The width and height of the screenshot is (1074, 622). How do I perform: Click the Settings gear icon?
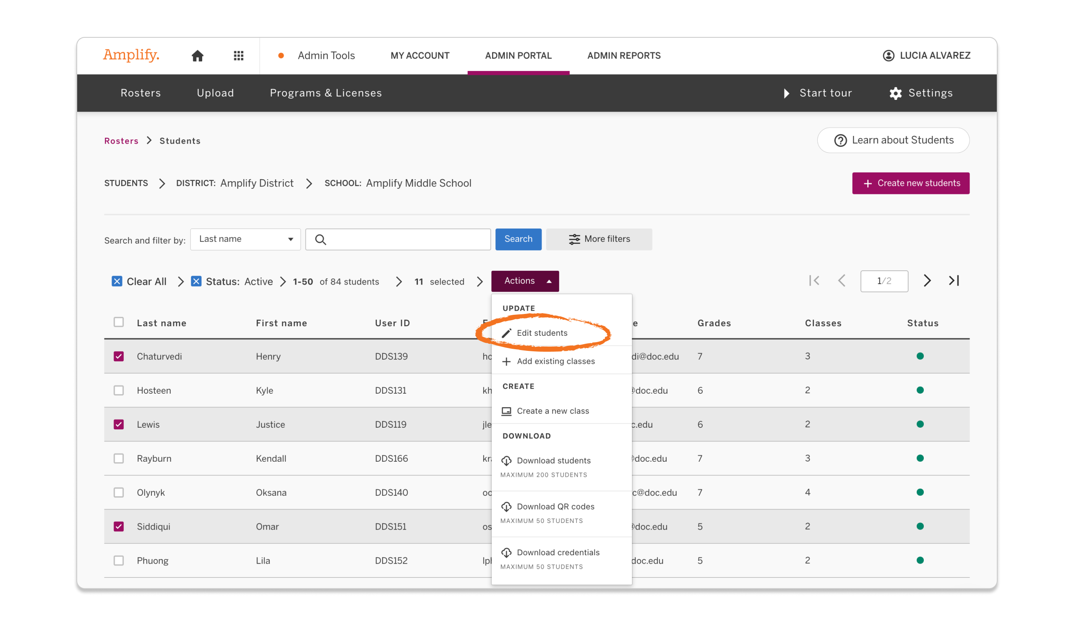(x=895, y=93)
